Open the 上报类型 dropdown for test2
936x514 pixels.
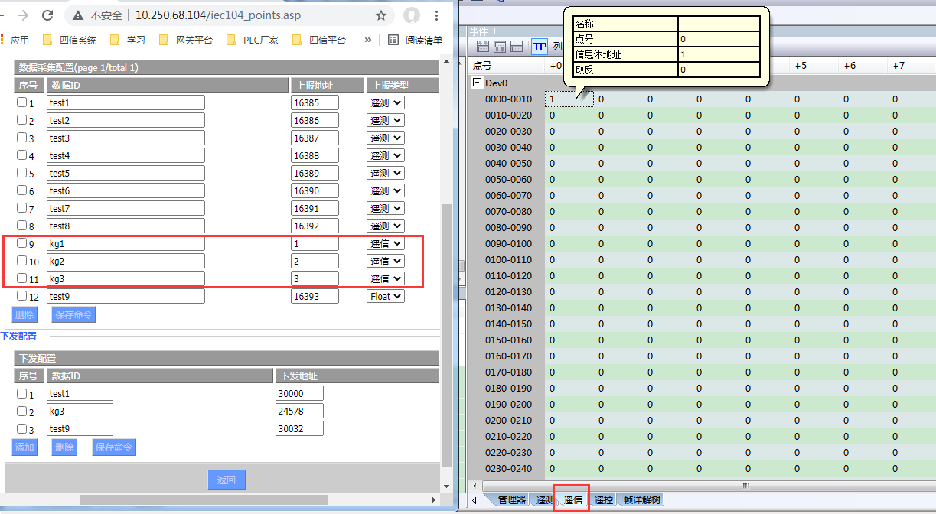tap(386, 120)
